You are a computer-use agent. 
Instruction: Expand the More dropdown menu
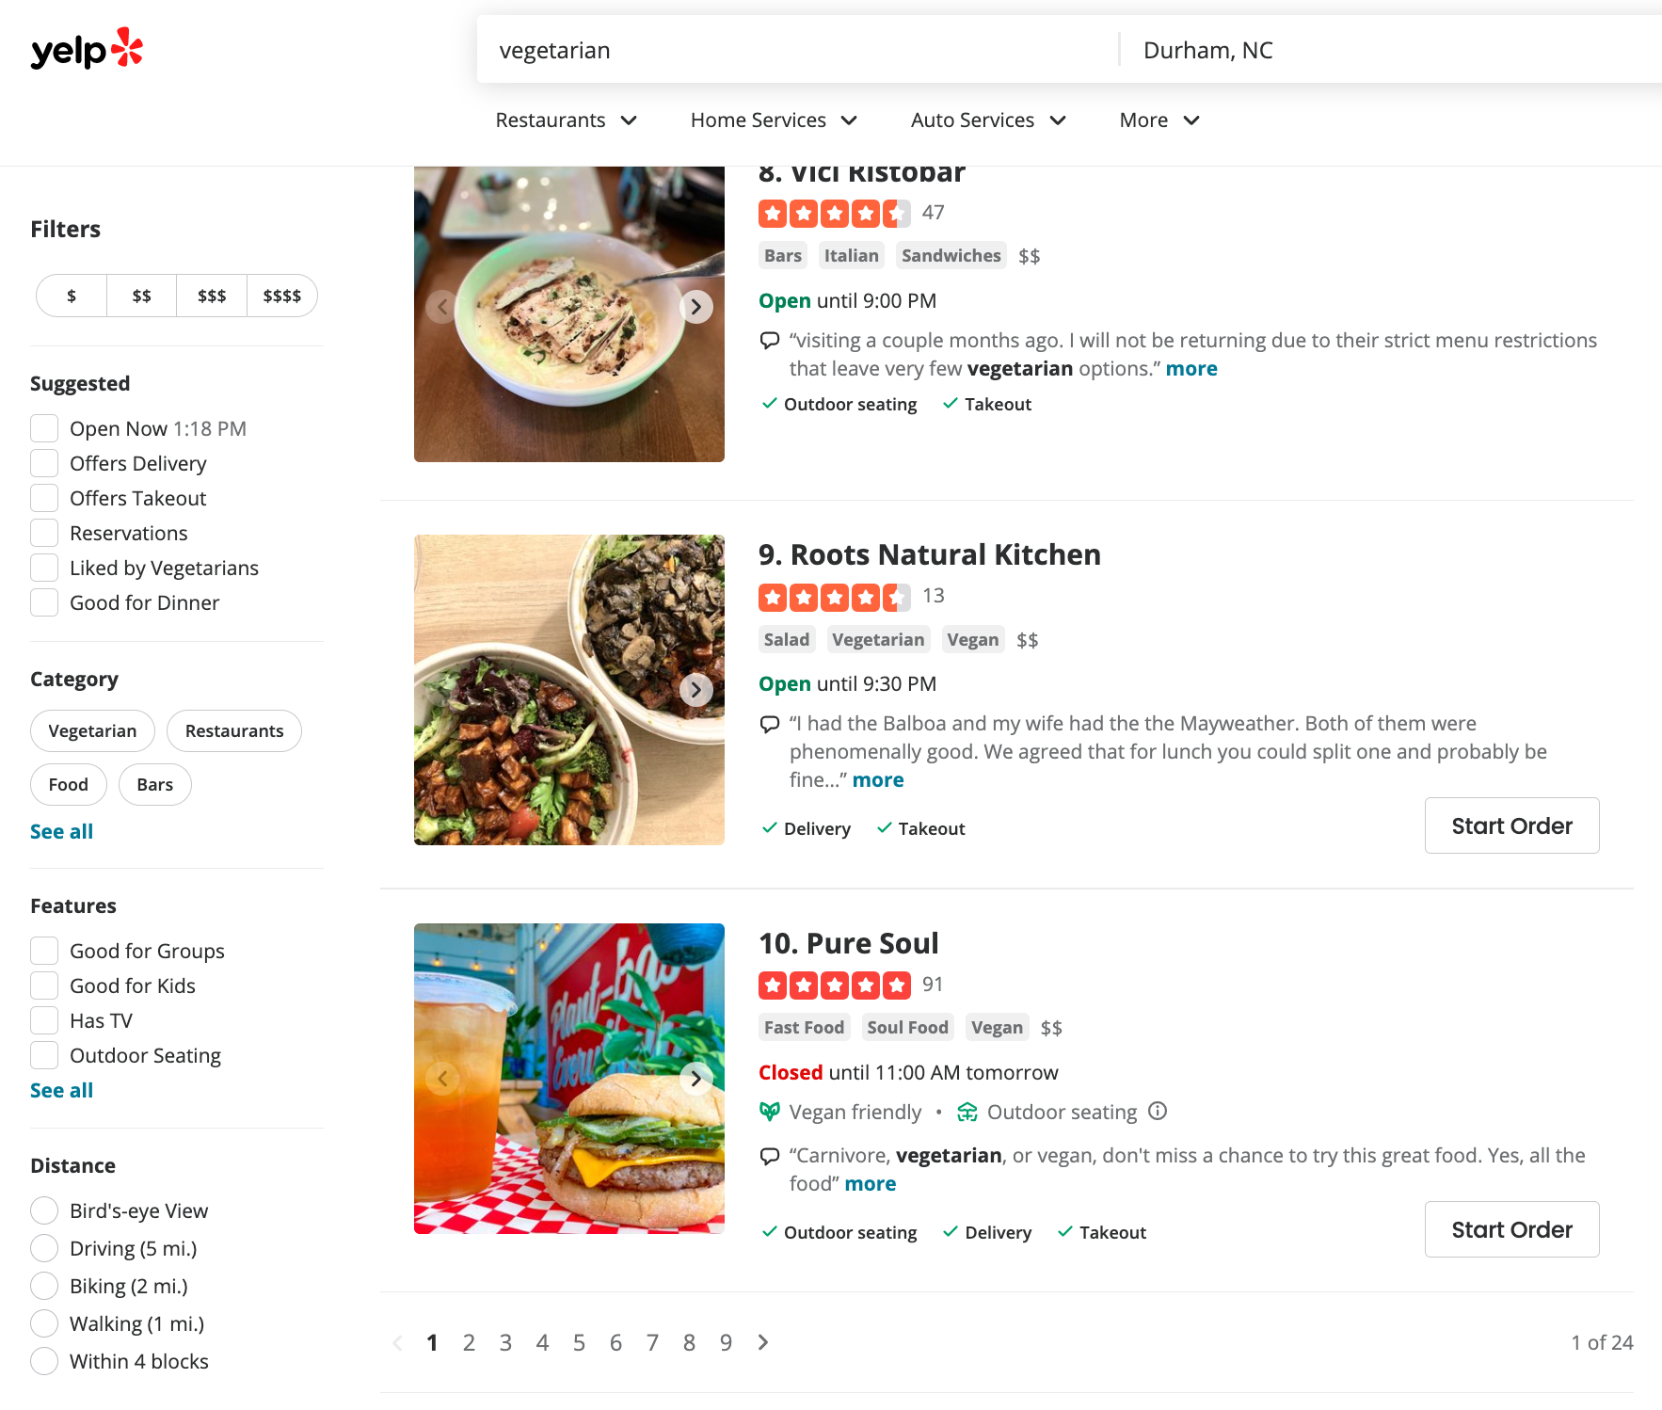pos(1159,120)
